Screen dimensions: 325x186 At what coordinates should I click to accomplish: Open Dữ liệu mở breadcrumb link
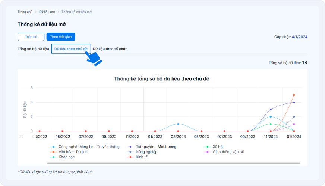47,12
